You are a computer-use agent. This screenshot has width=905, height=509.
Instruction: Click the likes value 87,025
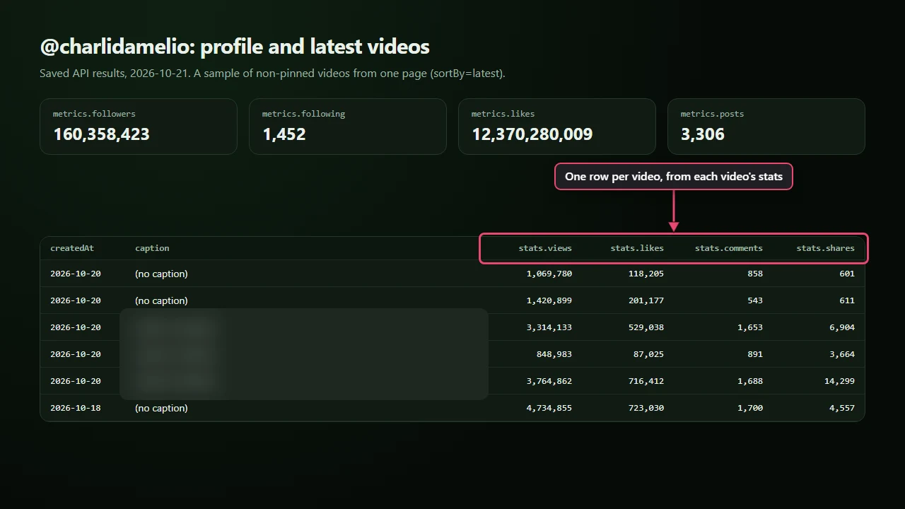pos(649,354)
